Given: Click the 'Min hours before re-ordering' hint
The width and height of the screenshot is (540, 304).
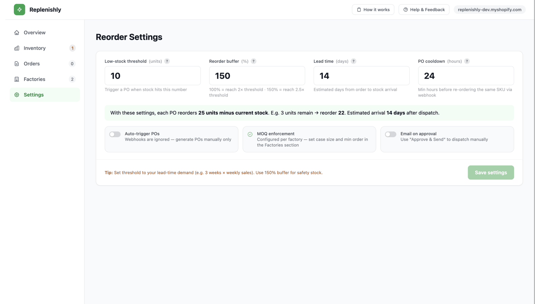Looking at the screenshot, I should point(465,92).
